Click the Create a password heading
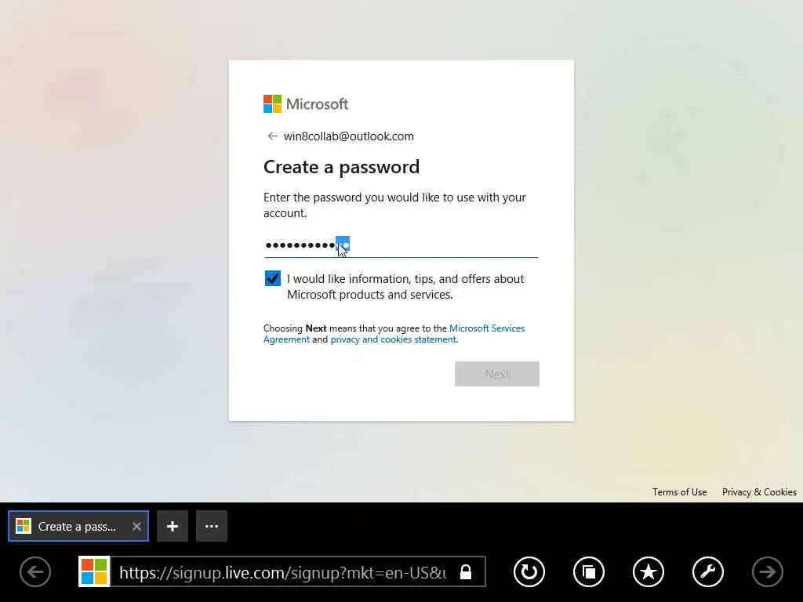803x602 pixels. (x=342, y=167)
